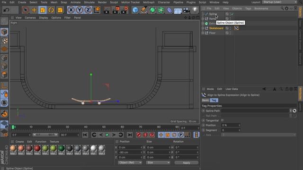Add a floor environment object
The image size is (303, 170).
(178, 10)
